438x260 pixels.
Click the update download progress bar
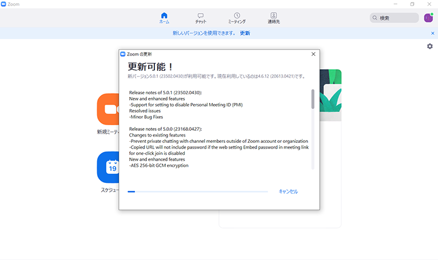(x=197, y=191)
